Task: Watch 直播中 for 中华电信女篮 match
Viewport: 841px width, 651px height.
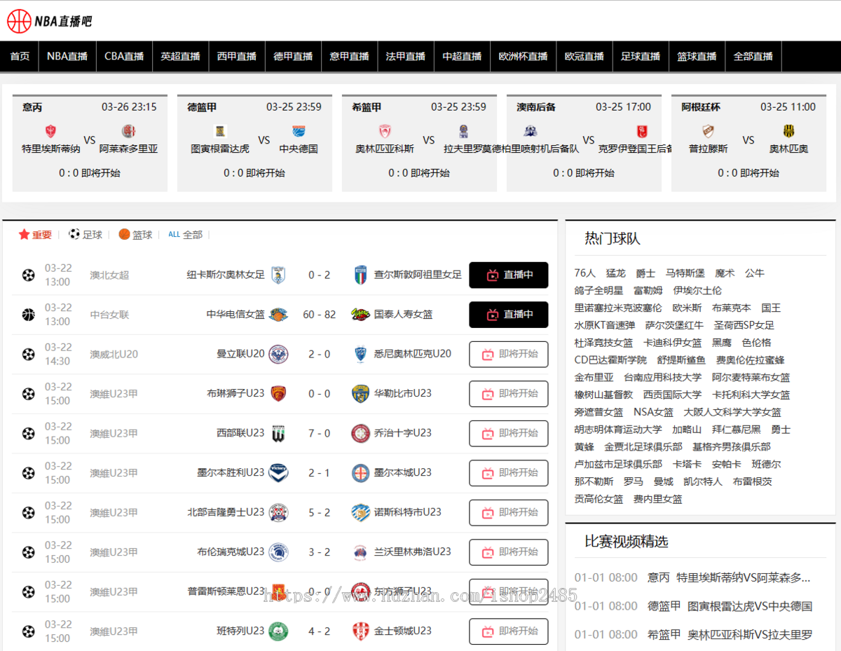Action: click(509, 315)
